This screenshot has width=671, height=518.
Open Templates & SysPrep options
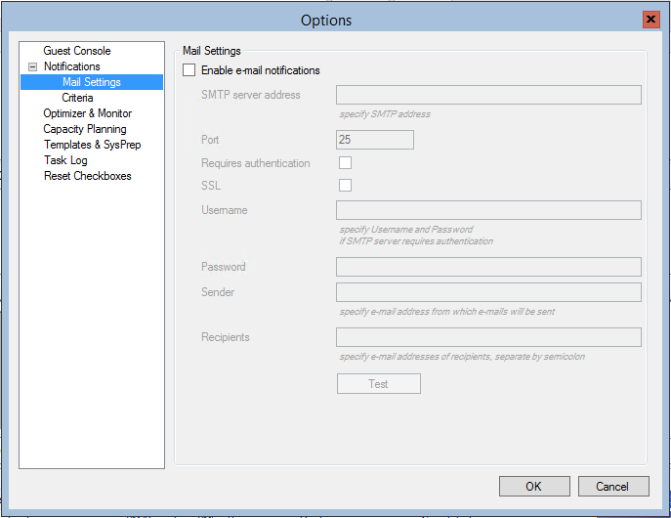coord(93,145)
